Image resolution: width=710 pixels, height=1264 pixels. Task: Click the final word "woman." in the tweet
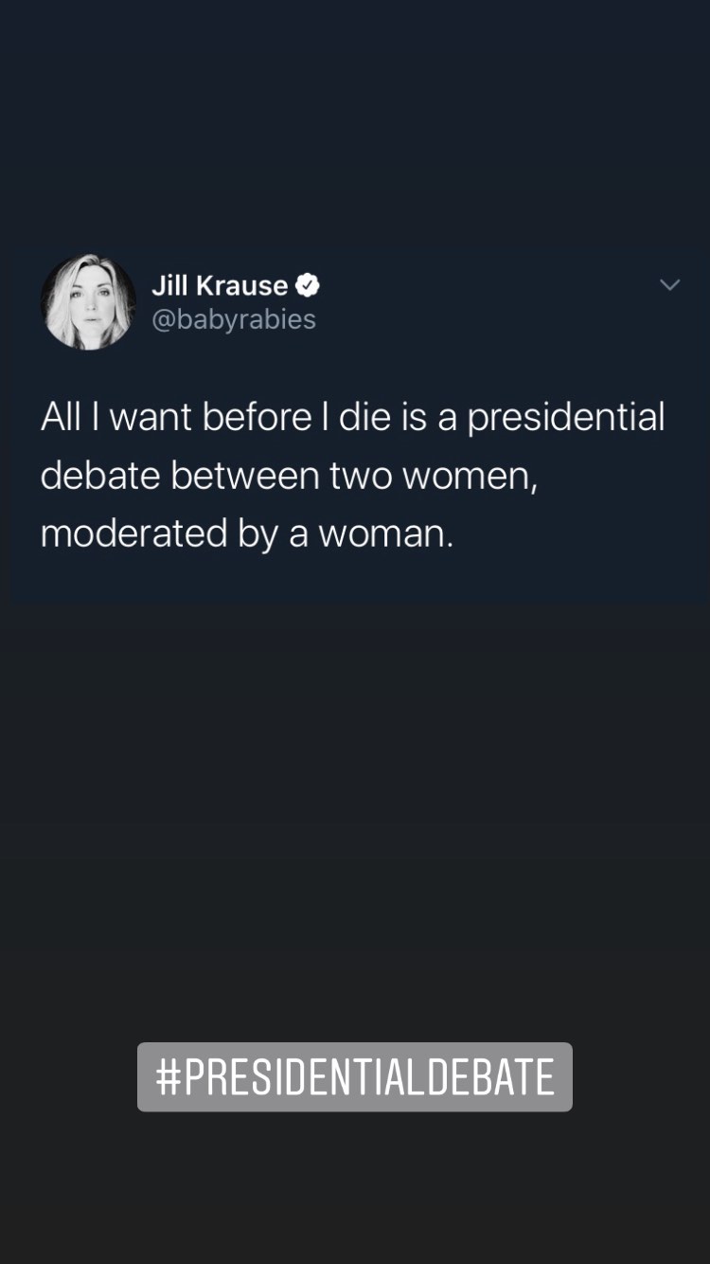pos(386,533)
